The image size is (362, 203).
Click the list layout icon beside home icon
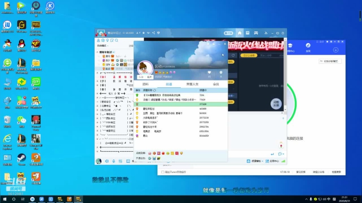(247, 33)
